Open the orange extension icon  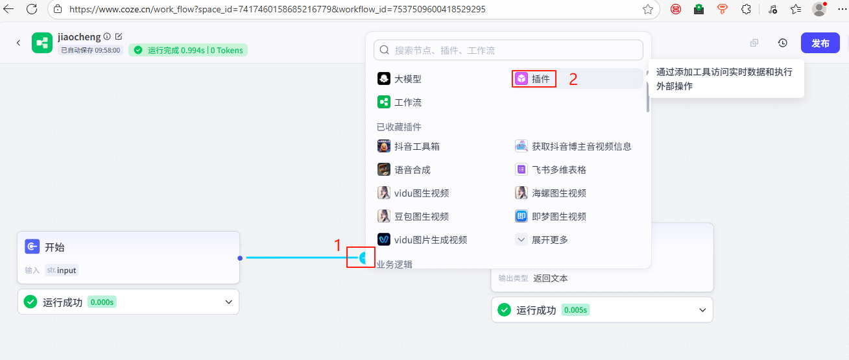coord(722,9)
